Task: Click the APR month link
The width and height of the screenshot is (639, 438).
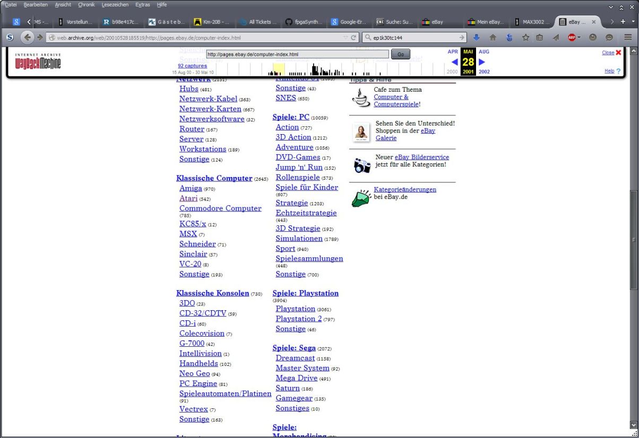Action: click(453, 51)
